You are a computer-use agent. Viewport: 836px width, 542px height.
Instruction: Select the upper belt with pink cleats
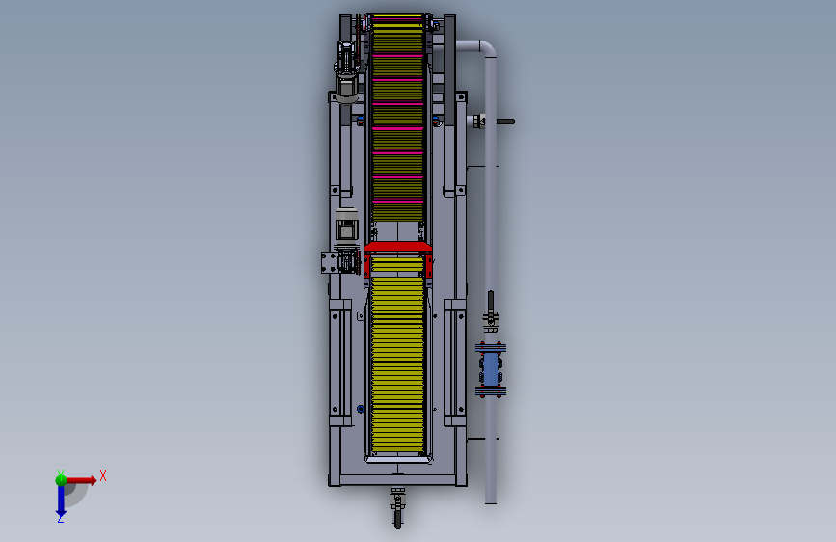(x=397, y=119)
